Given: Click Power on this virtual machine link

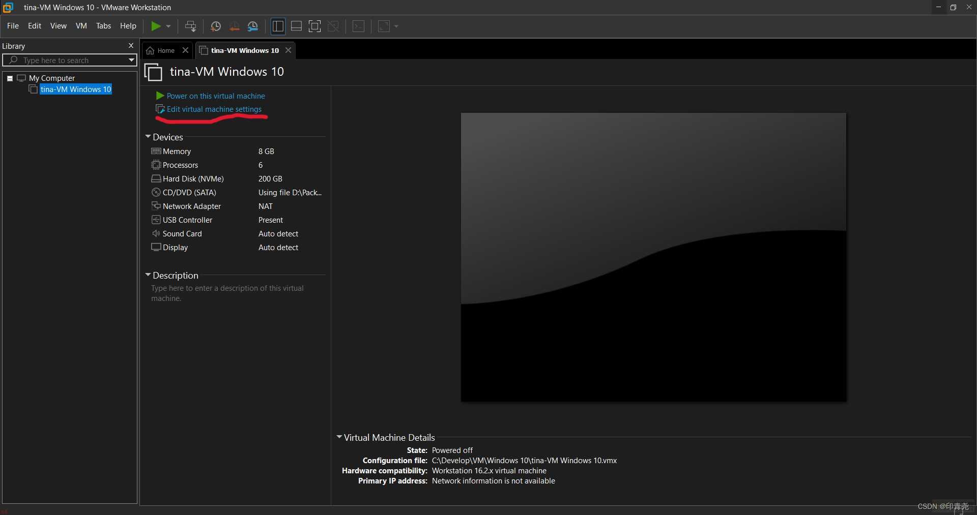Looking at the screenshot, I should tap(216, 96).
